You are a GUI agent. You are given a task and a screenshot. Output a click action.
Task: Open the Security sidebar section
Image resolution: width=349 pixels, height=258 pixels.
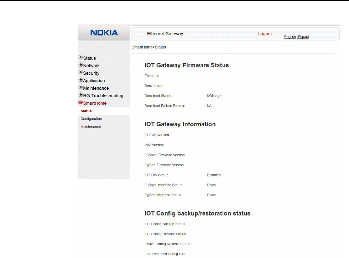(x=92, y=73)
